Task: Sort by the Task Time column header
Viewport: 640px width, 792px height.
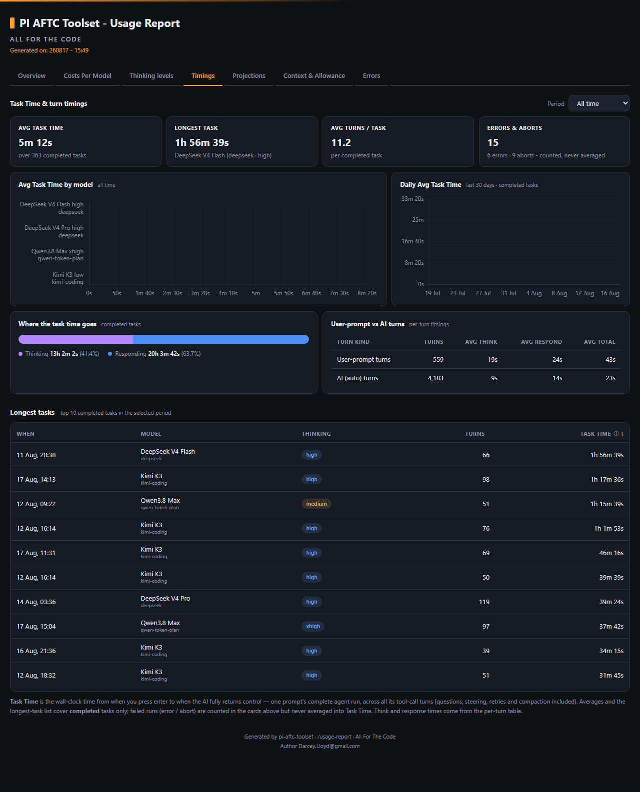Action: [595, 434]
